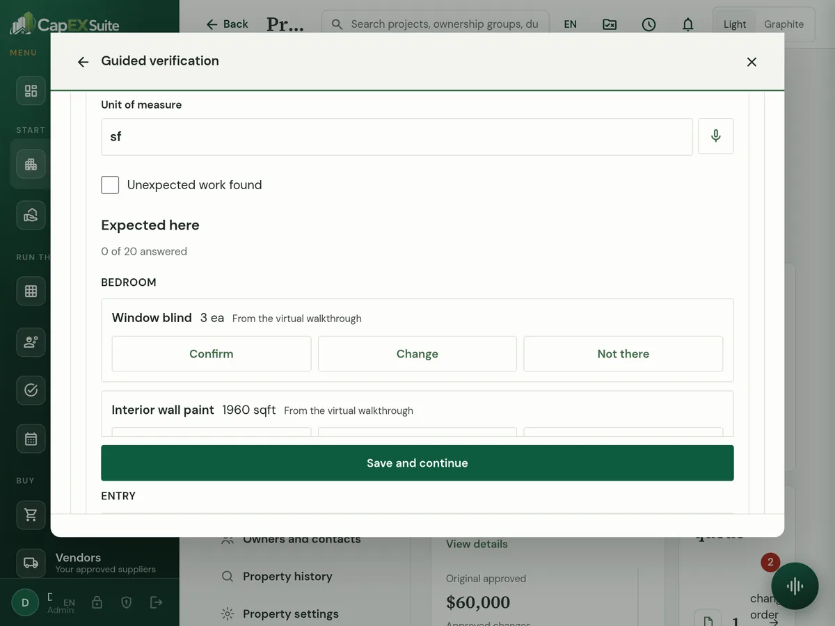Viewport: 835px width, 626px height.
Task: Click the microphone icon beside Unit of measure
Action: coord(715,136)
